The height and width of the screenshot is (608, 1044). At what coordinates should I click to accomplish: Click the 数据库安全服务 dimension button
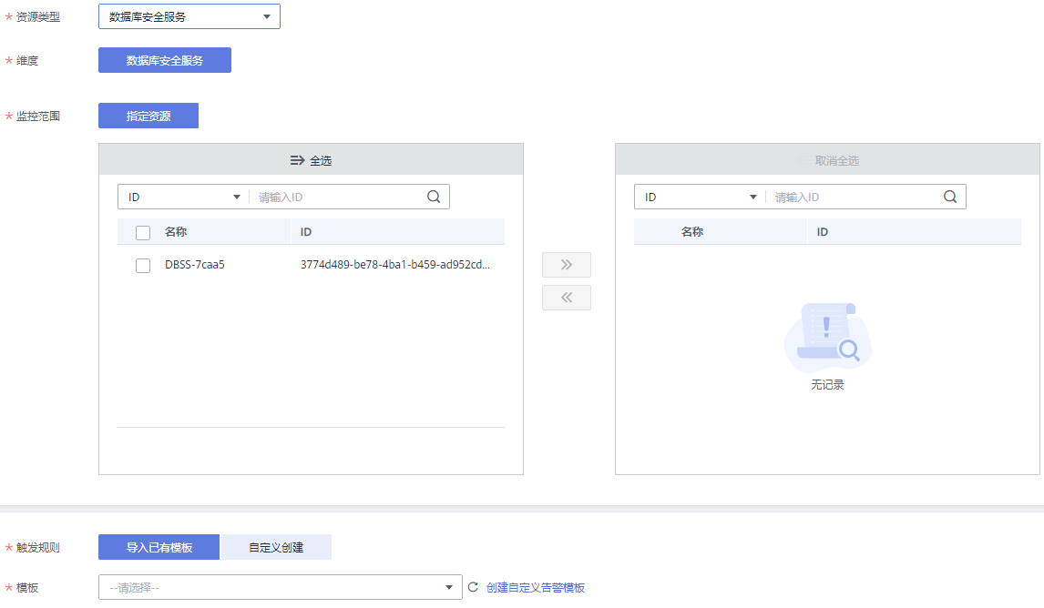click(165, 60)
